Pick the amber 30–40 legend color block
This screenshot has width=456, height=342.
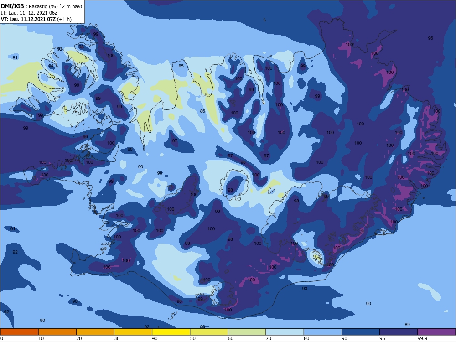coord(133,332)
